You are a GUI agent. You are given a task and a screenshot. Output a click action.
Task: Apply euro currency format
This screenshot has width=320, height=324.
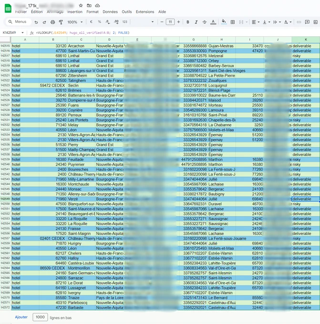point(91,22)
